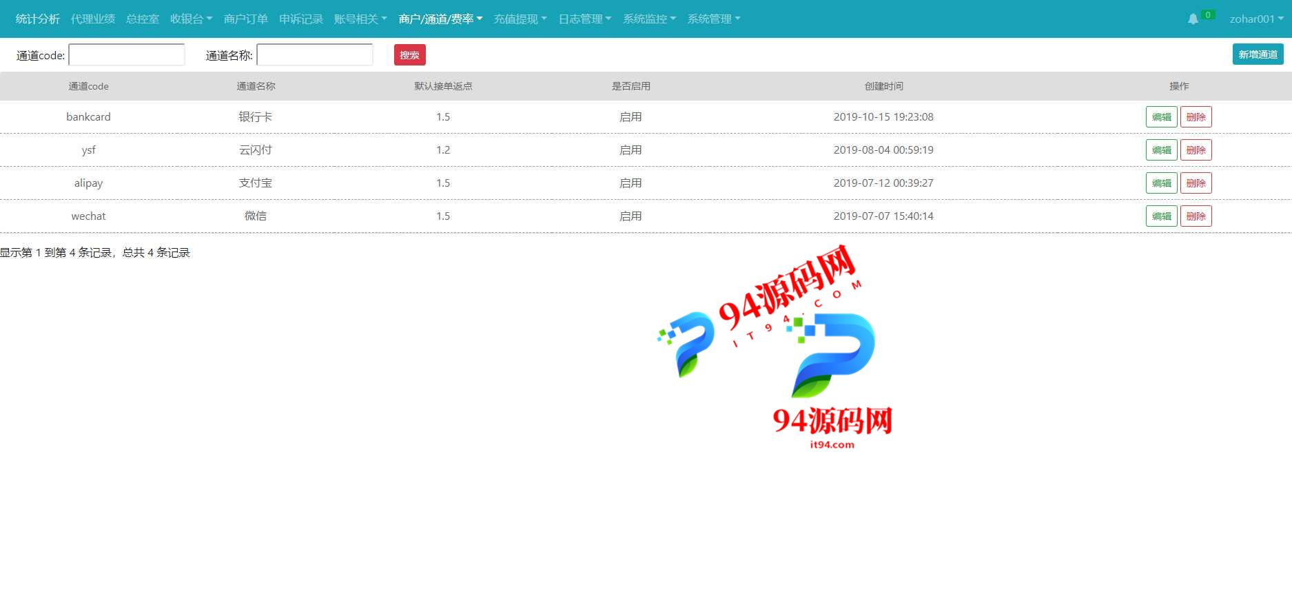Expand the 收银台 dropdown
Viewport: 1292px width, 607px height.
tap(191, 19)
